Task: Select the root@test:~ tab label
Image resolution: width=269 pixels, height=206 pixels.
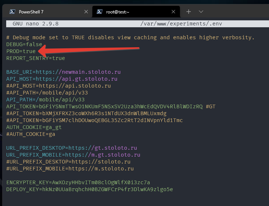Action: [x=117, y=12]
